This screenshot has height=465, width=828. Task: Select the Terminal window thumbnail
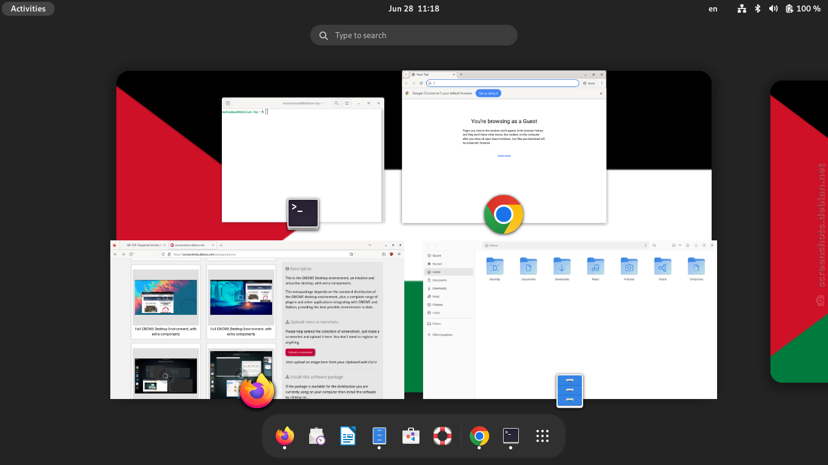(303, 160)
